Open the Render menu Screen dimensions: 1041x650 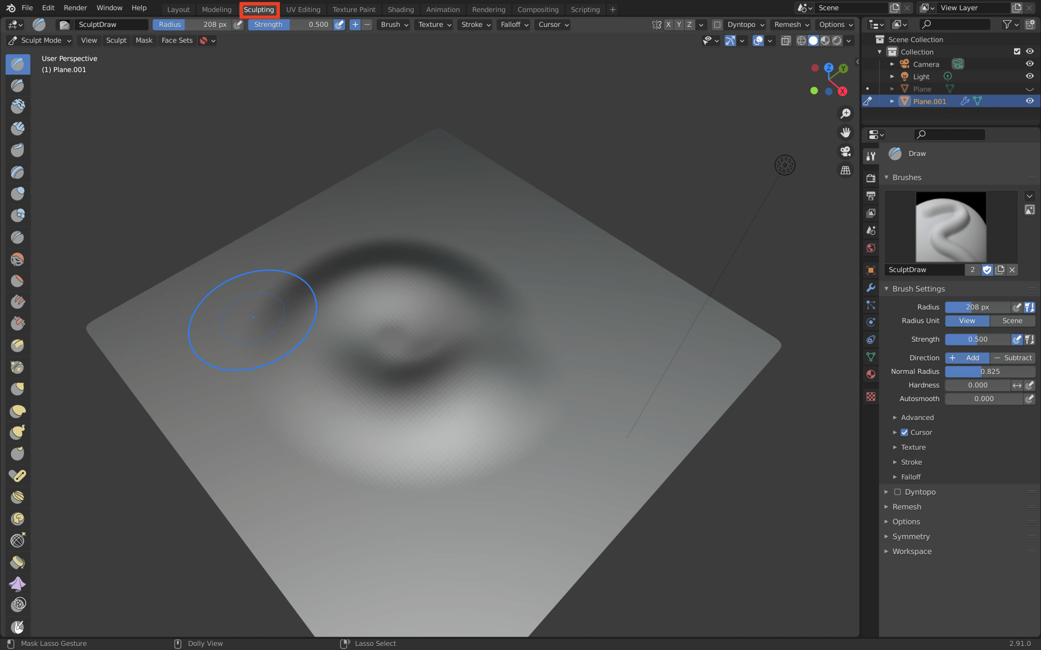[75, 8]
